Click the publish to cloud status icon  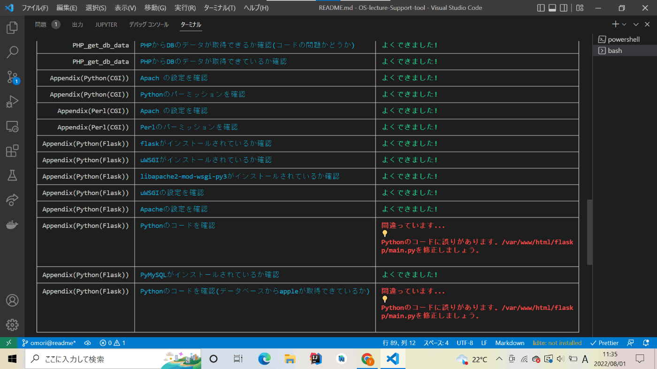[88, 343]
